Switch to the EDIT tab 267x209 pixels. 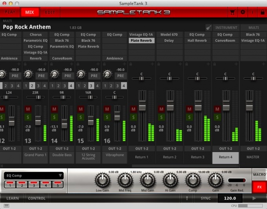(50, 12)
